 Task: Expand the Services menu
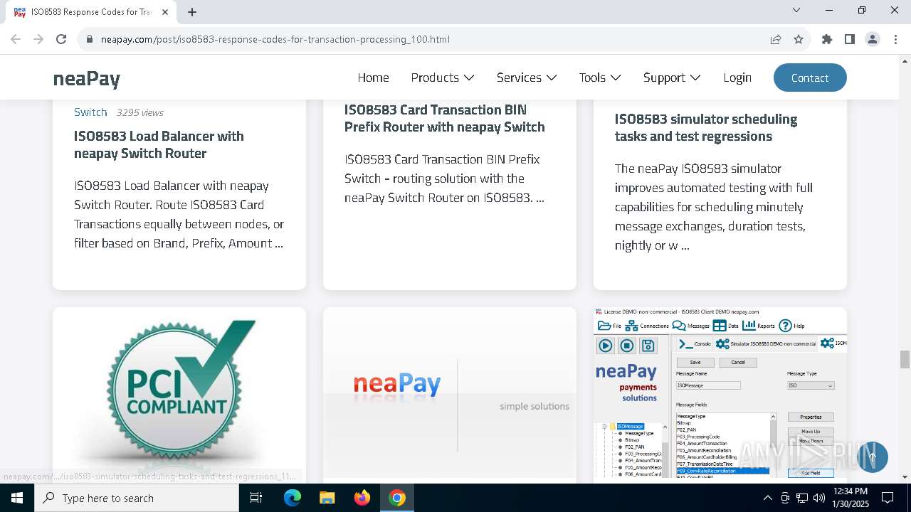527,78
